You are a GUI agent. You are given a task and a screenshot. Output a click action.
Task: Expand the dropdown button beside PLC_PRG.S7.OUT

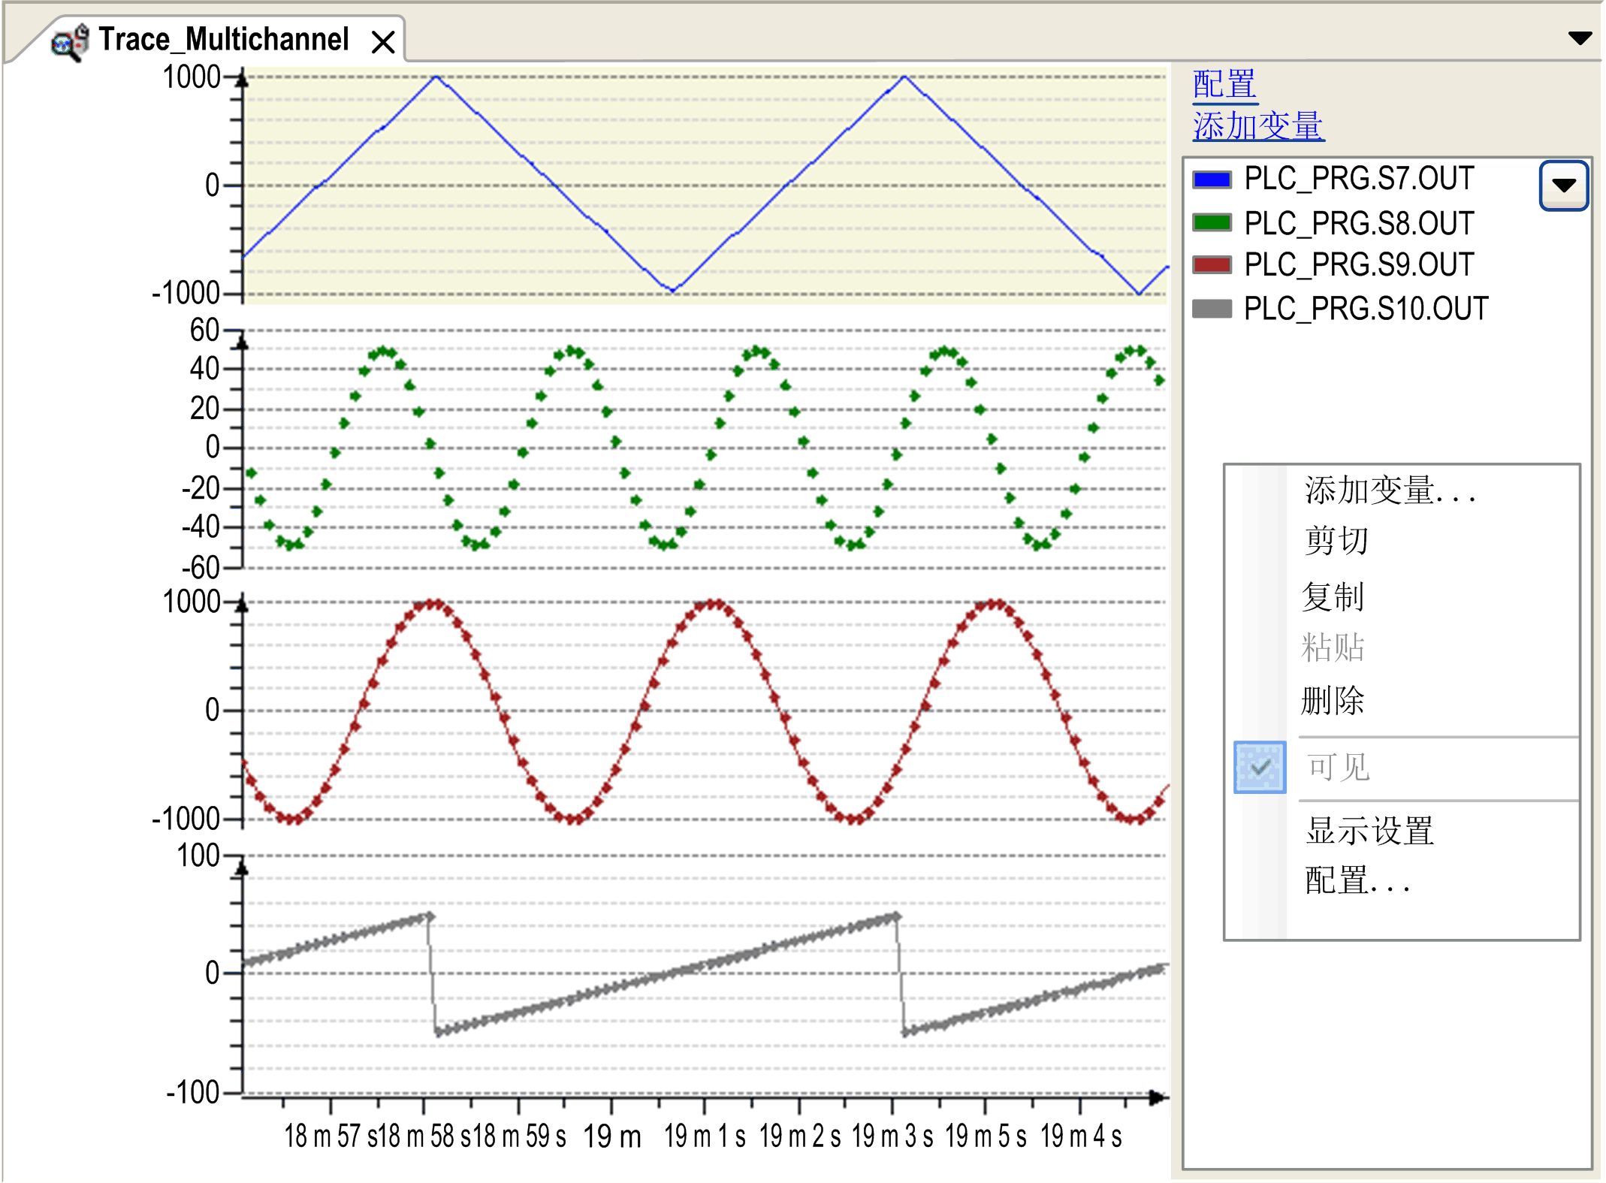pos(1563,185)
